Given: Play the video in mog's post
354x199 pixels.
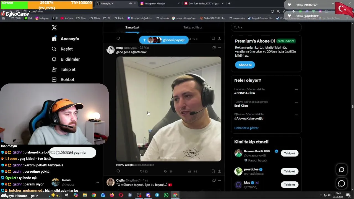Looking at the screenshot, I should 169,109.
